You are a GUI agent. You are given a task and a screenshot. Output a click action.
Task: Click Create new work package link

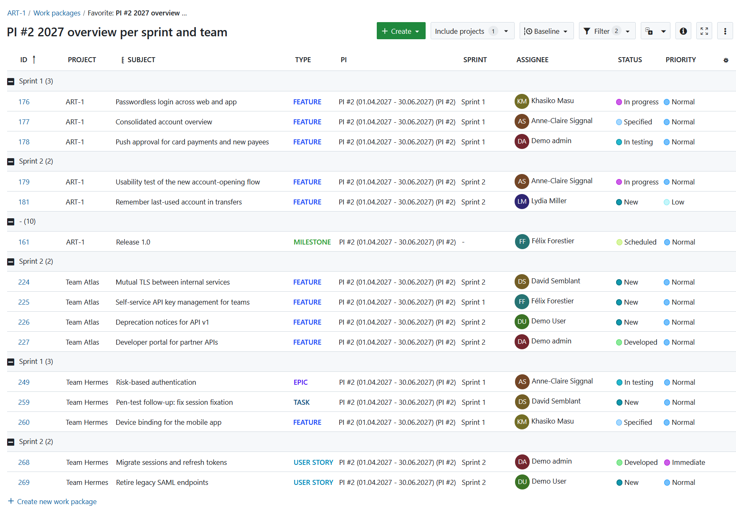pos(52,501)
